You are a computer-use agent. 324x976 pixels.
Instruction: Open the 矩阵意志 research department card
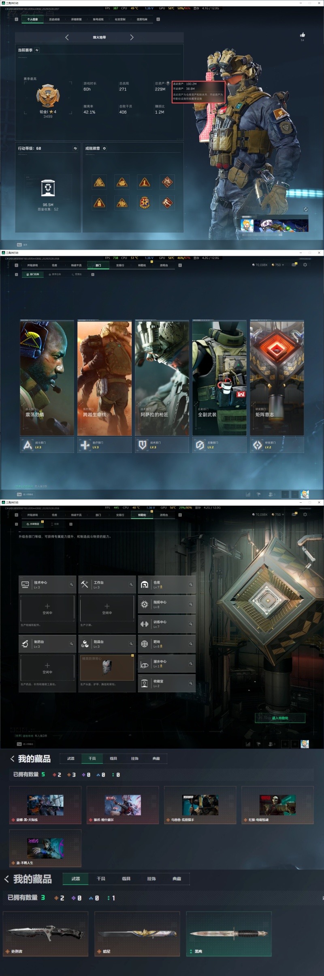tap(277, 378)
